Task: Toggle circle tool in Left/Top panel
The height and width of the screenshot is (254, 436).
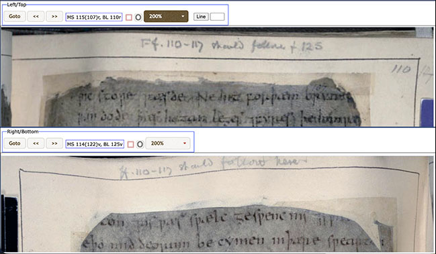Action: pyautogui.click(x=138, y=17)
